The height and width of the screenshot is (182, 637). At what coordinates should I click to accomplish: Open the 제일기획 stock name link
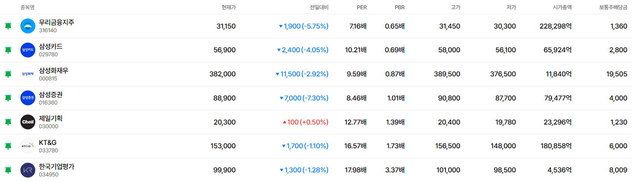point(51,118)
